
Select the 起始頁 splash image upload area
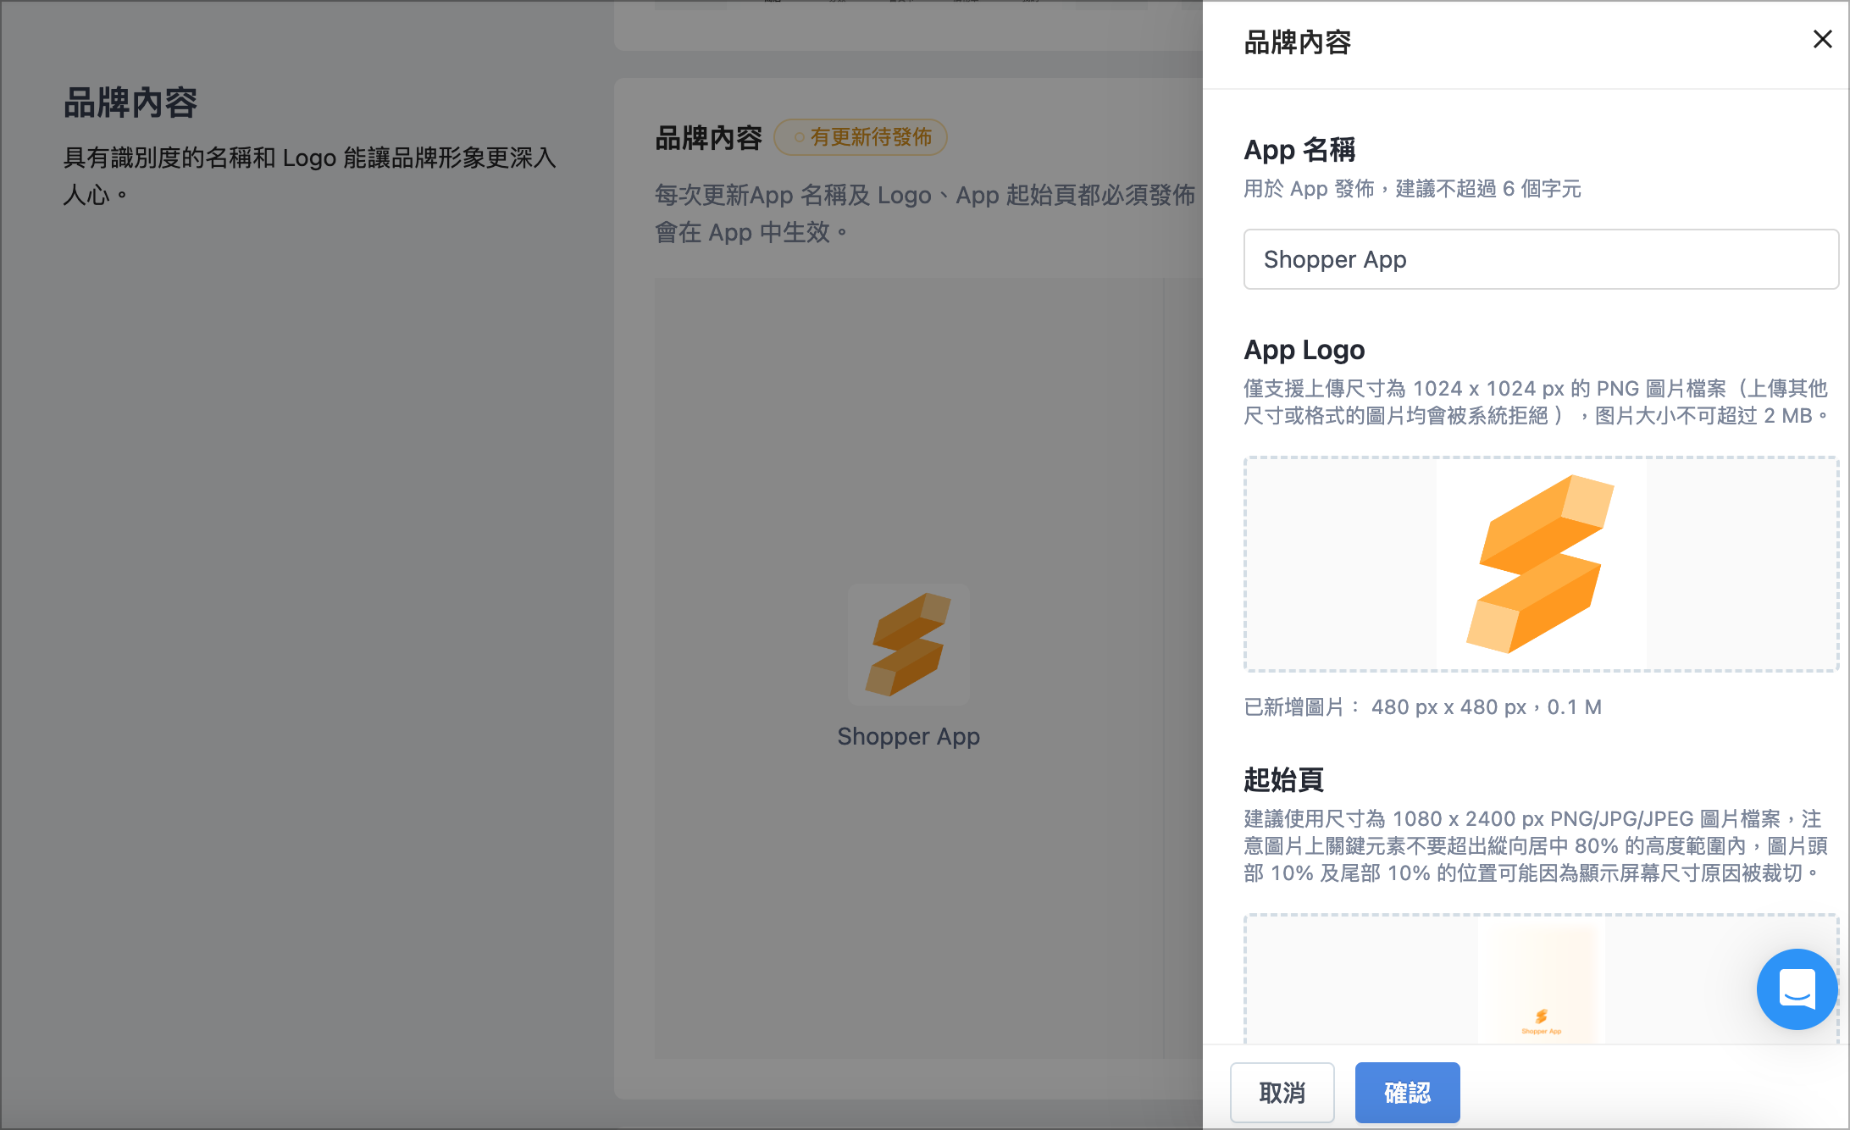pos(1541,980)
